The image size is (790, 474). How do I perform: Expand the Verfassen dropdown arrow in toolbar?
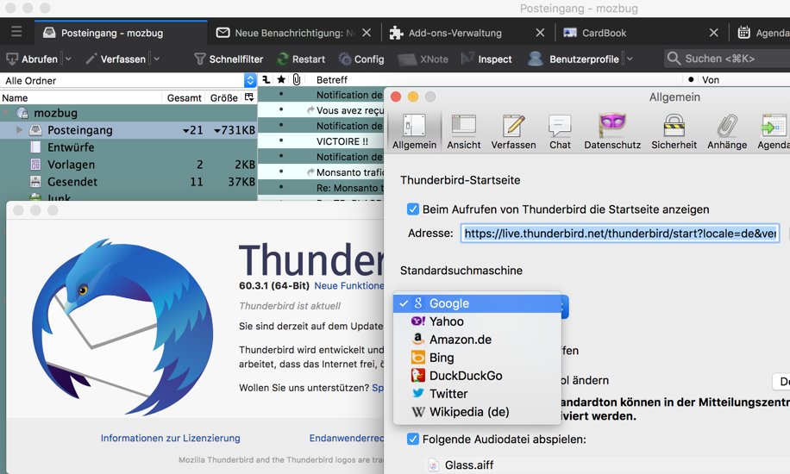click(156, 59)
